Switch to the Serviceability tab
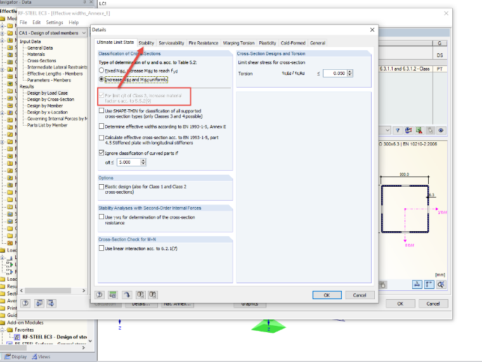The image size is (482, 362). (x=171, y=43)
